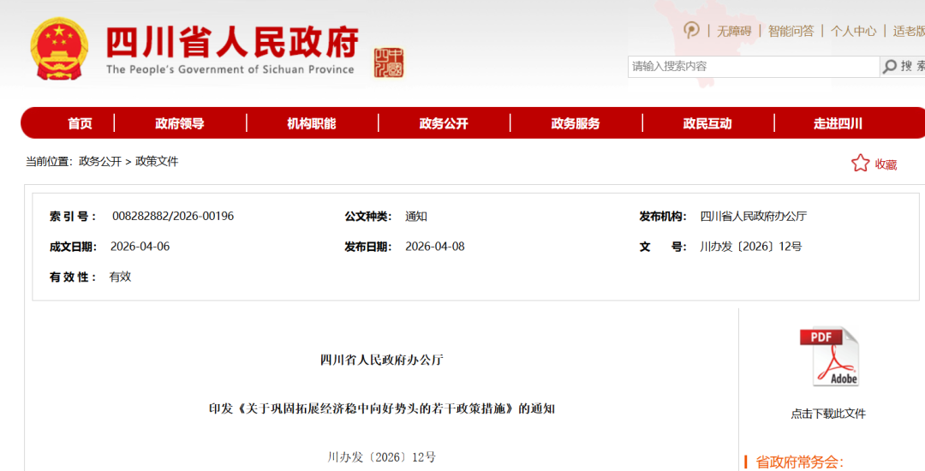The height and width of the screenshot is (471, 925).
Task: Click the magnifier search icon
Action: coord(891,67)
